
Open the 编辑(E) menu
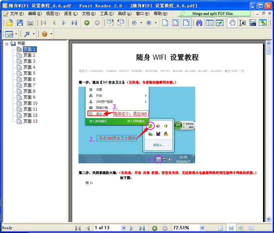coord(35,13)
